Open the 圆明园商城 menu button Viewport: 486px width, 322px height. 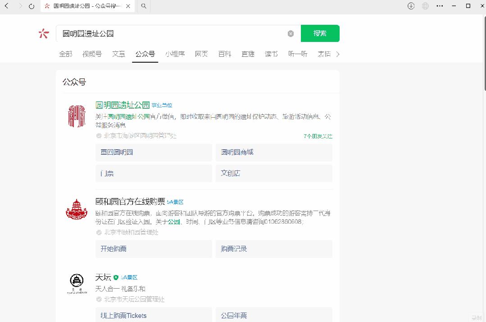(274, 152)
